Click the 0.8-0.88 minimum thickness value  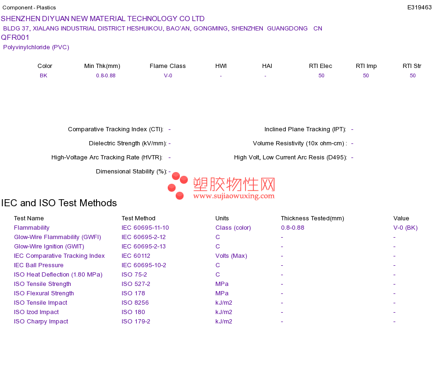105,75
